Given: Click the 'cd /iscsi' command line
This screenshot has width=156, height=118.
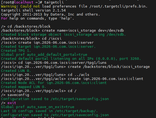Looking at the screenshot, I should 31,39.
